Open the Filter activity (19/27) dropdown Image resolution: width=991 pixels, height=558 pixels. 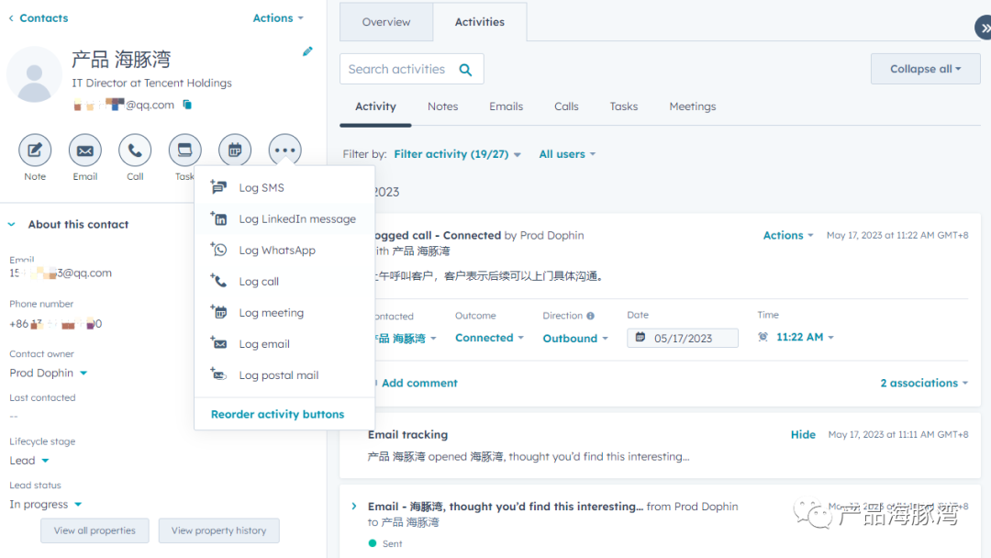point(457,154)
